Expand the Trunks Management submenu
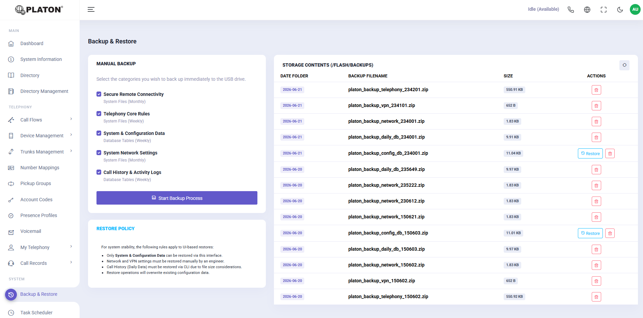 point(40,152)
